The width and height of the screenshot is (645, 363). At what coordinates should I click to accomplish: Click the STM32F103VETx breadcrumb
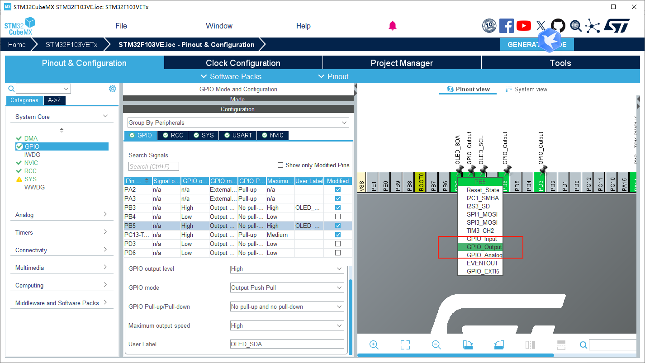[71, 44]
